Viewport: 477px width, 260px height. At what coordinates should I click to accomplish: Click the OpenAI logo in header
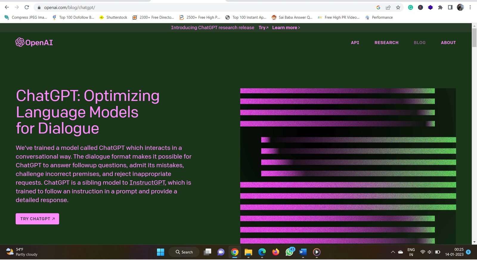click(x=34, y=43)
